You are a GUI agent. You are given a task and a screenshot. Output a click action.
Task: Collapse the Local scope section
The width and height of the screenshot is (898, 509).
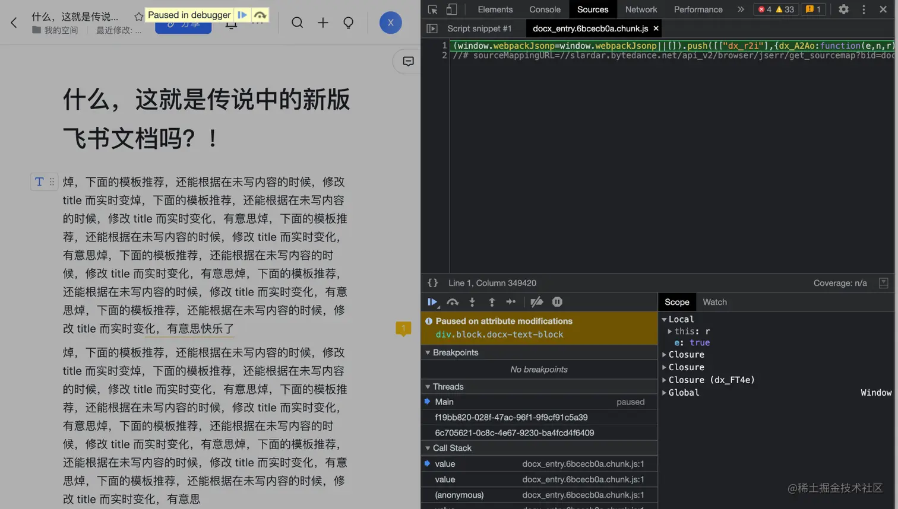tap(664, 319)
